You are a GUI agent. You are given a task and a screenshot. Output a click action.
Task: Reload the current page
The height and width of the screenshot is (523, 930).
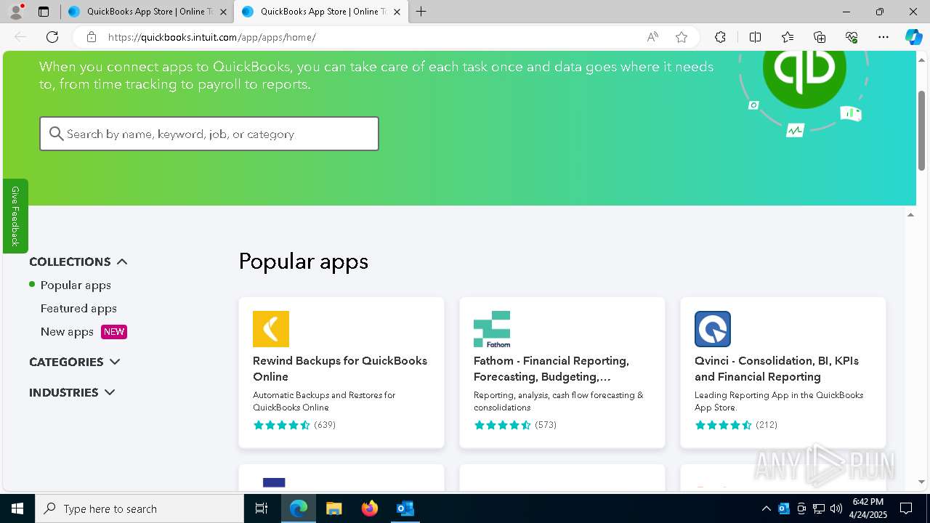coord(52,37)
